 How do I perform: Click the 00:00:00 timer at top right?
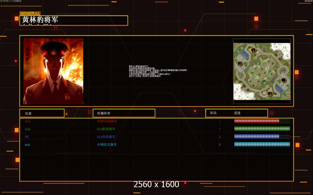[308, 1]
